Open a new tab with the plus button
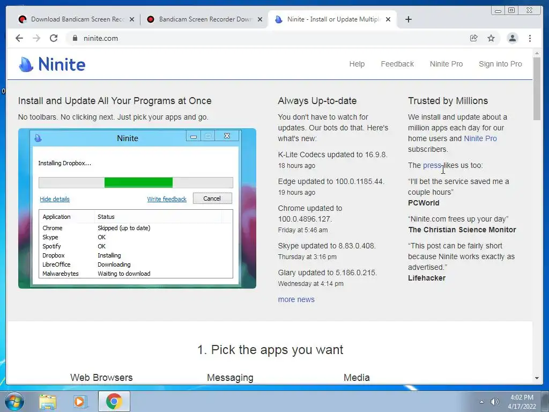 pos(408,19)
